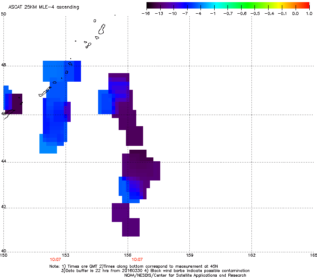This screenshot has height=278, width=317.
Task: Select the '-4' color scale label
Action: point(198,14)
